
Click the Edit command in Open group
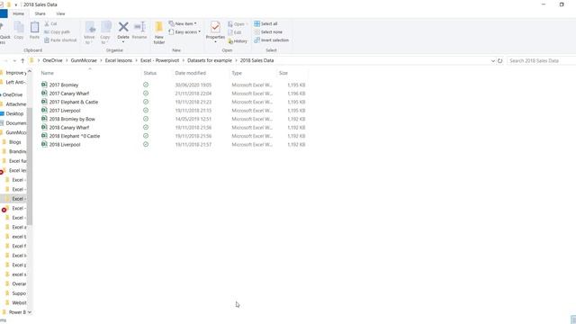coord(235,32)
